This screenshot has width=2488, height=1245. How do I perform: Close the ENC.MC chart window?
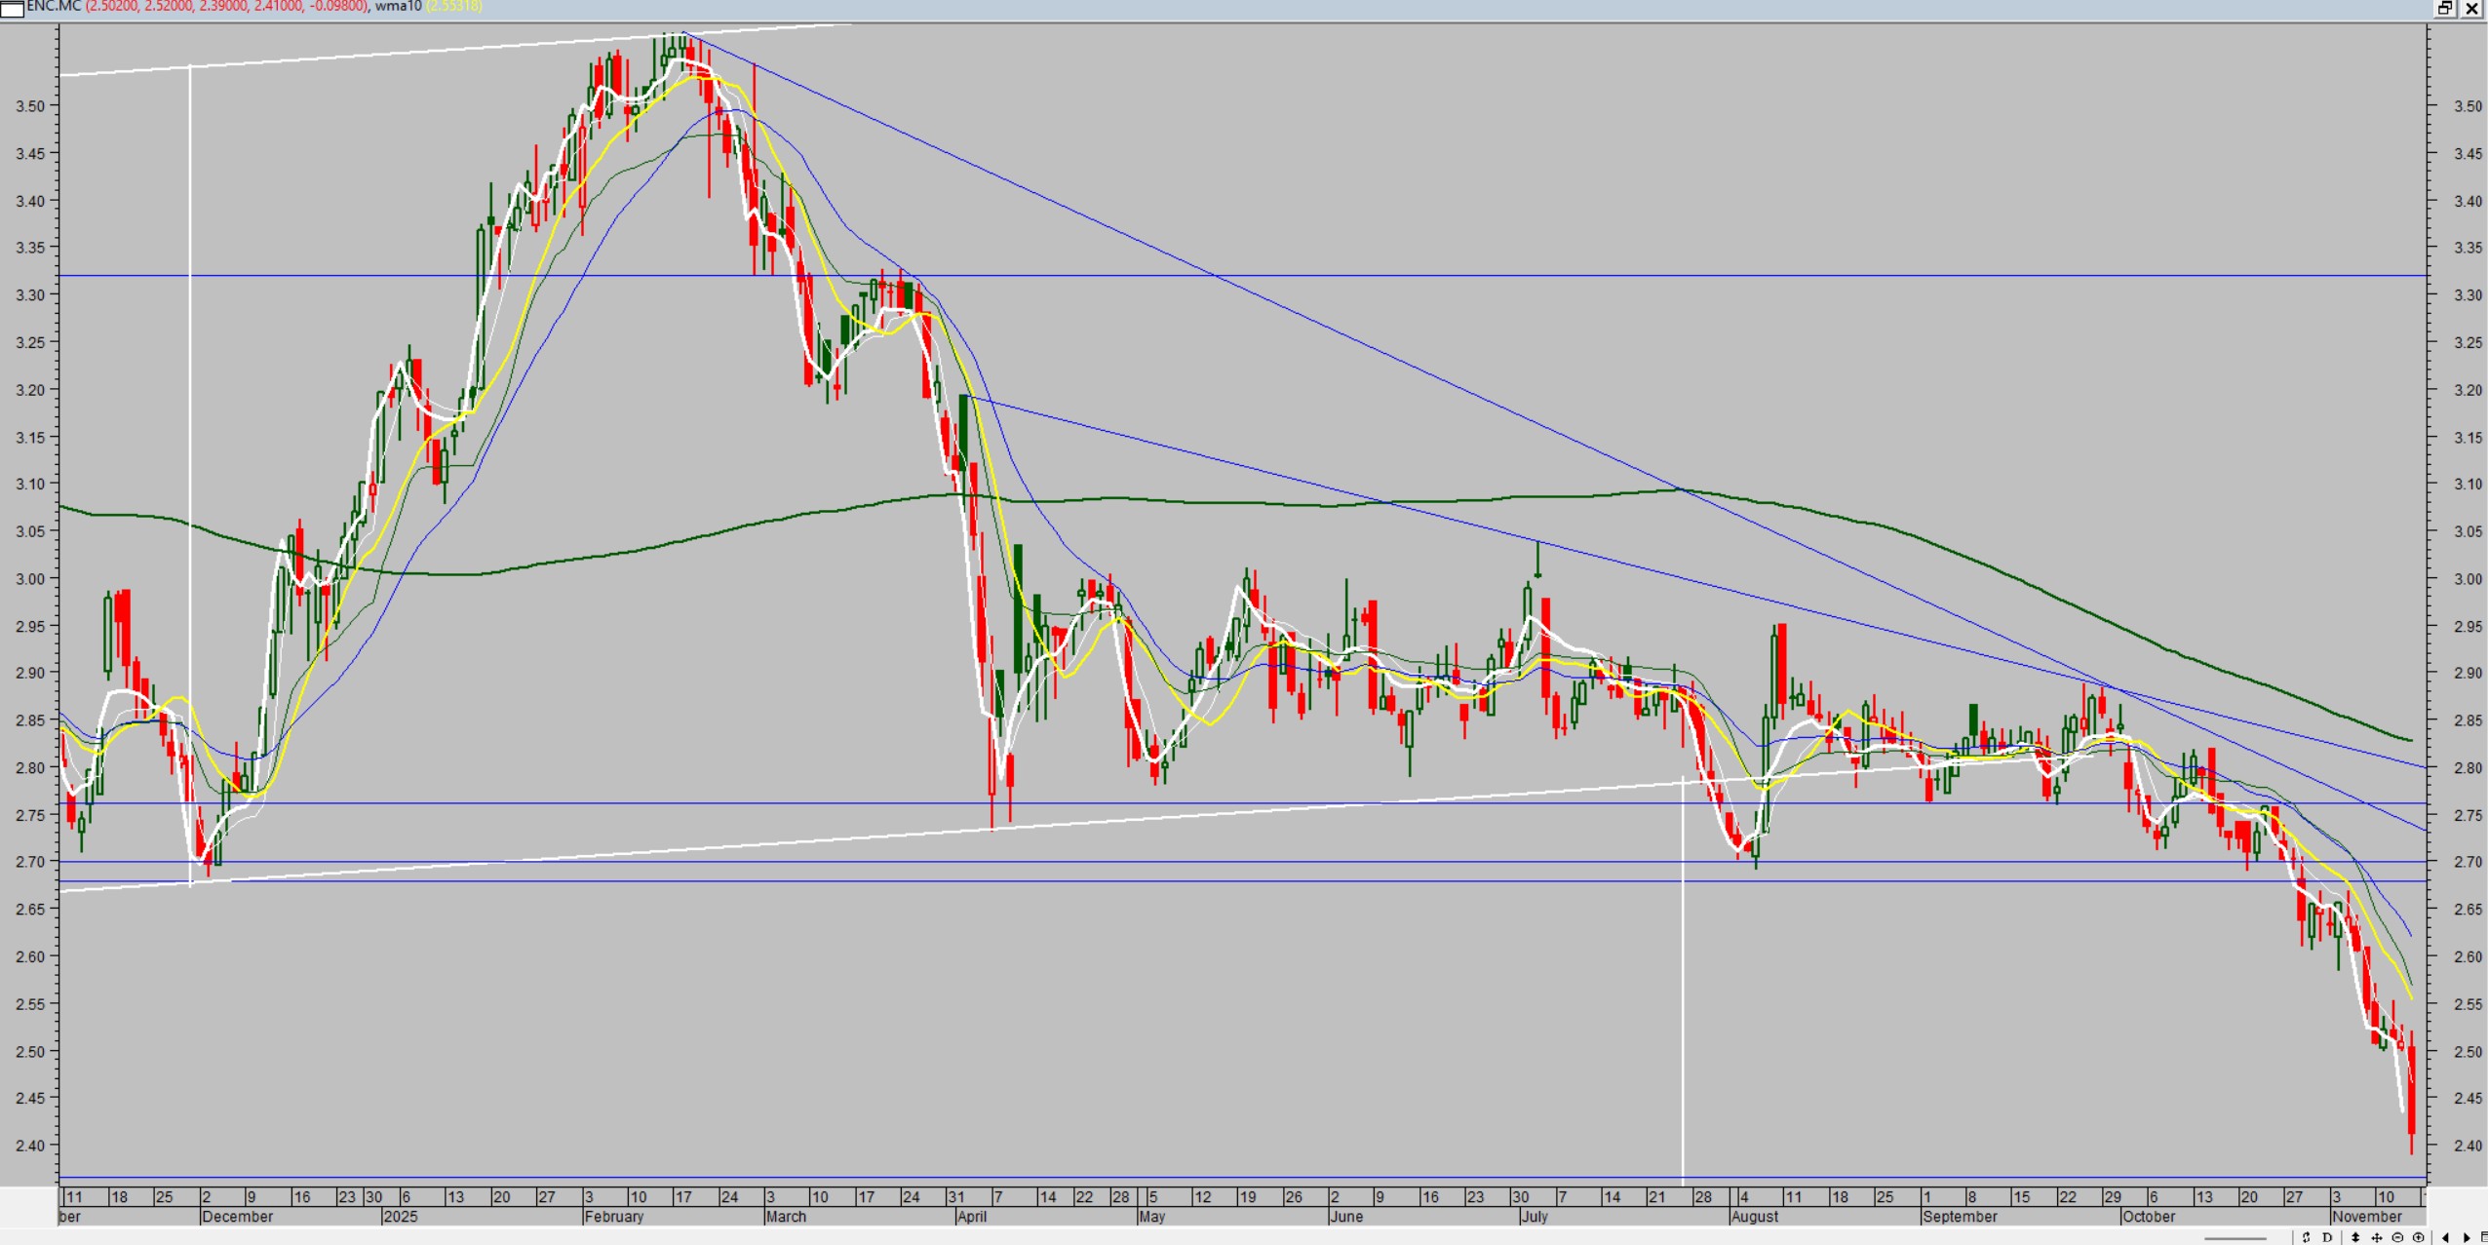(2472, 8)
